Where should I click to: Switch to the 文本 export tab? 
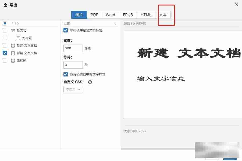tap(163, 15)
